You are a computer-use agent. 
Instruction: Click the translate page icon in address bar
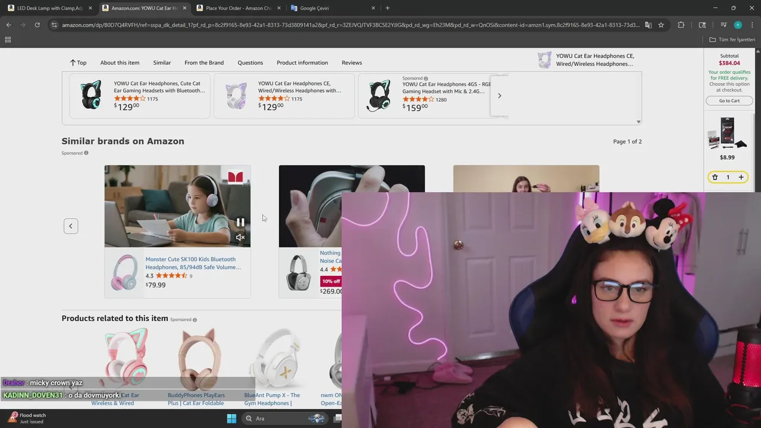(x=648, y=25)
